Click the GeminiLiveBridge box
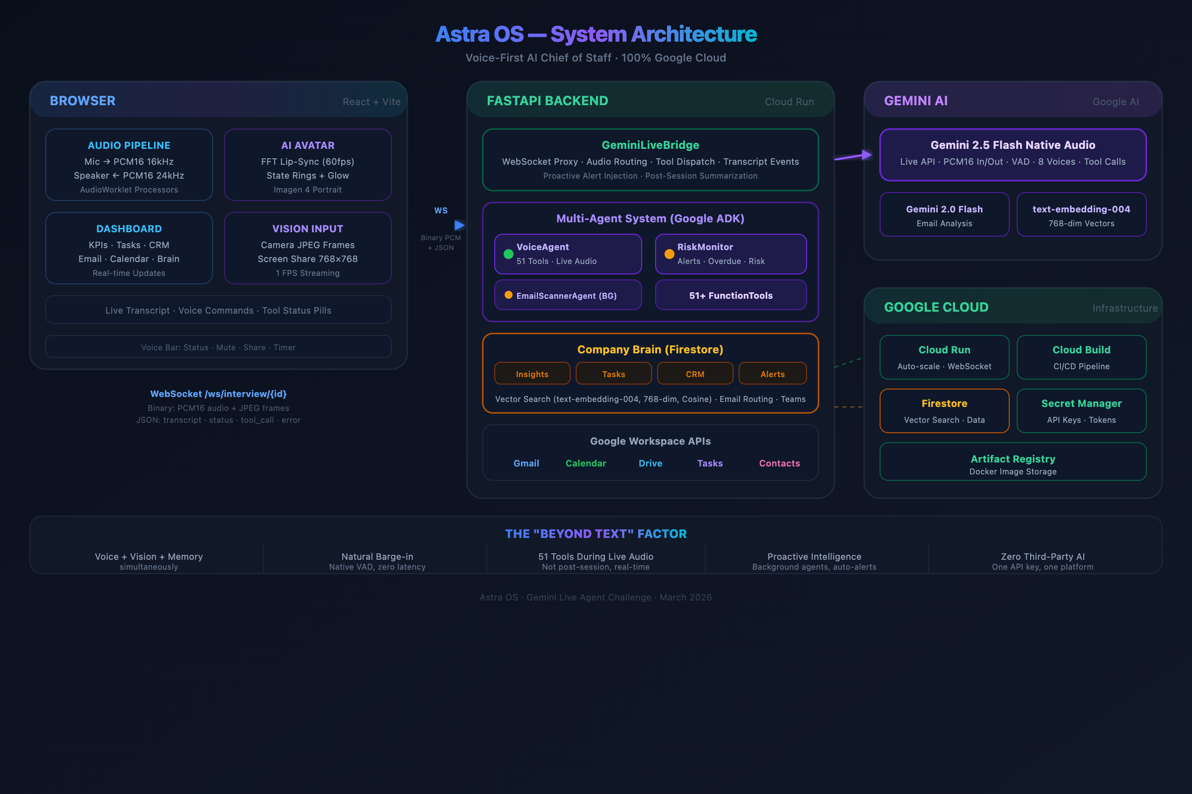1192x794 pixels. pos(650,160)
